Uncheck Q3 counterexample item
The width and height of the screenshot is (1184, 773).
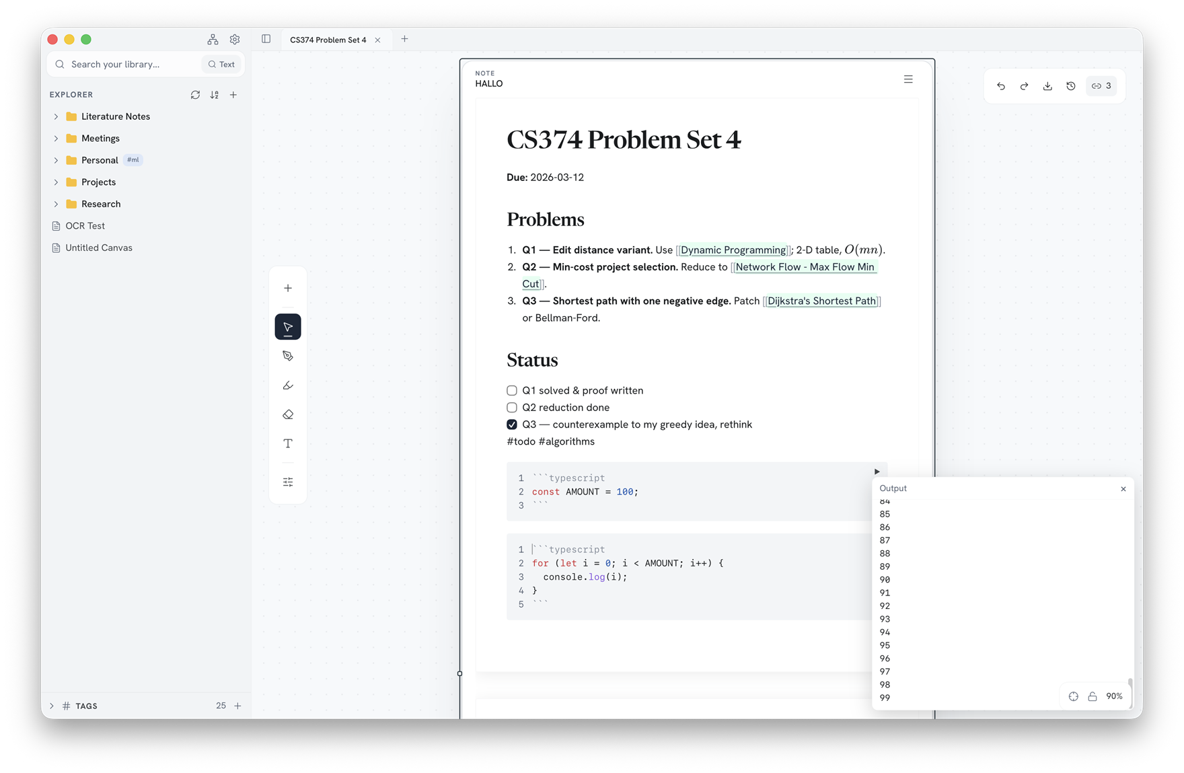[512, 425]
